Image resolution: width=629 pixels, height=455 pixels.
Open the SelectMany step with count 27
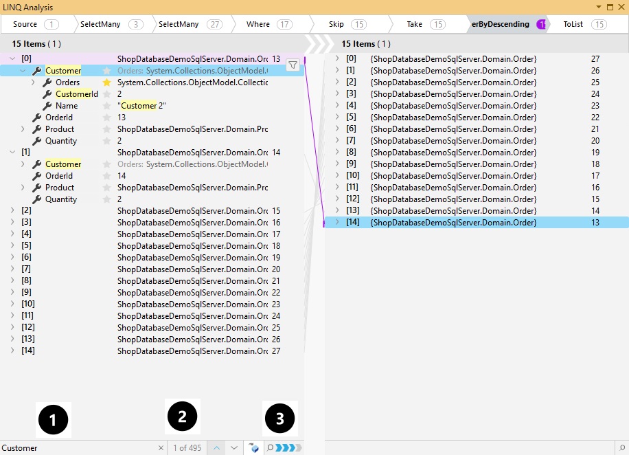(190, 24)
